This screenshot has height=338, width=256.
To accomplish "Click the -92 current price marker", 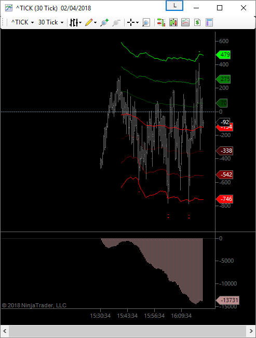I will [x=223, y=122].
